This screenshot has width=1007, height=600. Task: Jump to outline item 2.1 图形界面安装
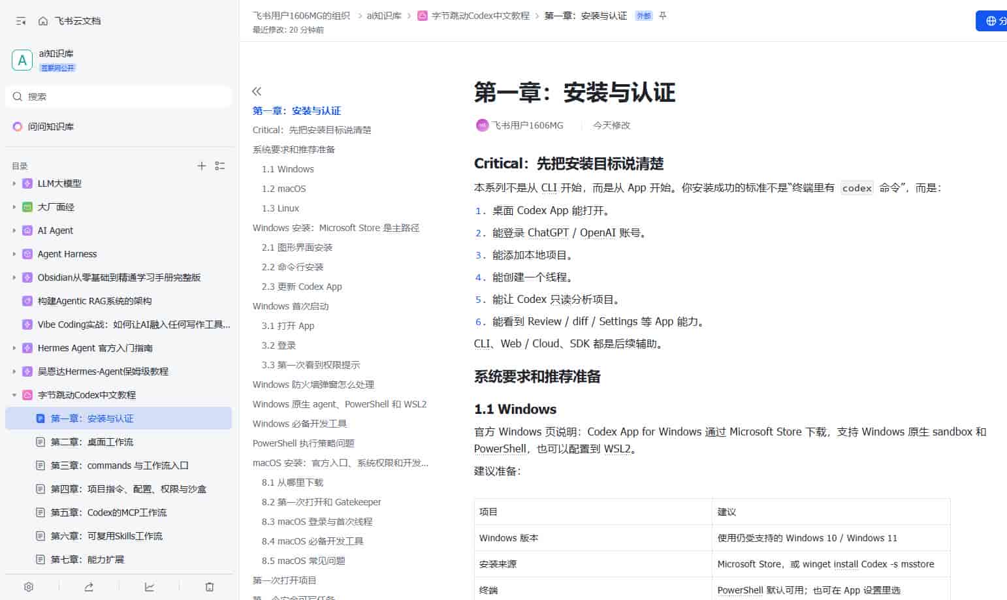[297, 247]
